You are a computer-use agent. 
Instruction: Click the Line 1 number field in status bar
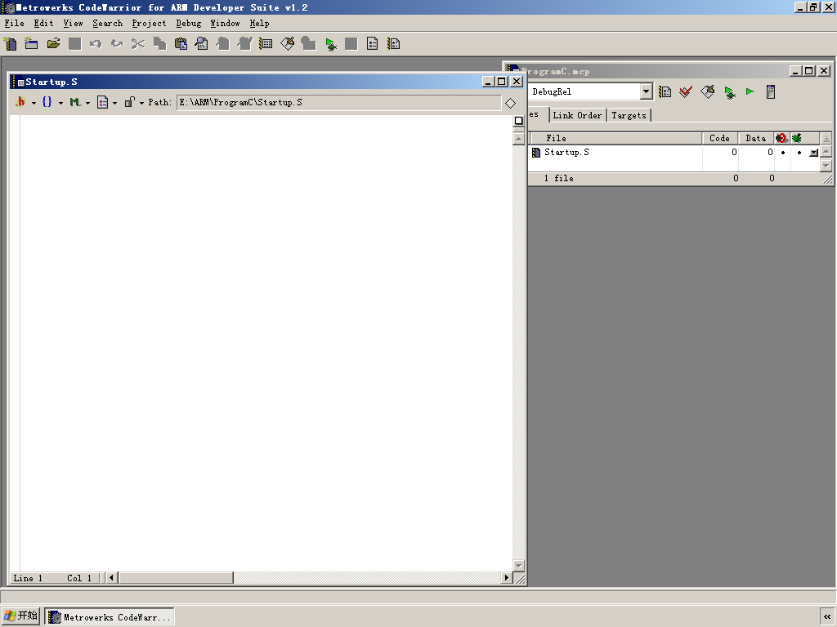28,578
